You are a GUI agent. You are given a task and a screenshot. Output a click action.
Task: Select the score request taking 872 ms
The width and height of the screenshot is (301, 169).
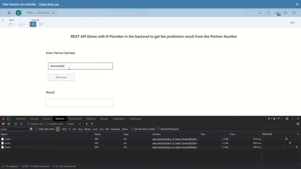pyautogui.click(x=131, y=139)
